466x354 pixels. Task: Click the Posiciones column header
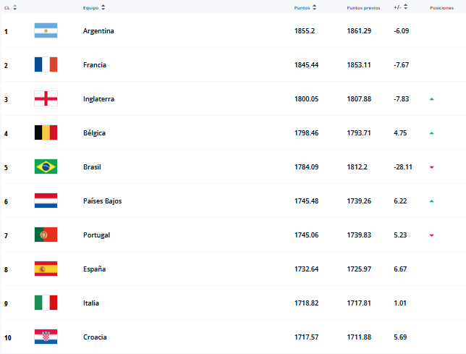441,7
